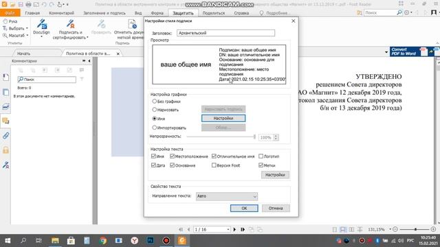The height and width of the screenshot is (247, 440).
Task: Go to next page arrow
Action: pyautogui.click(x=234, y=229)
